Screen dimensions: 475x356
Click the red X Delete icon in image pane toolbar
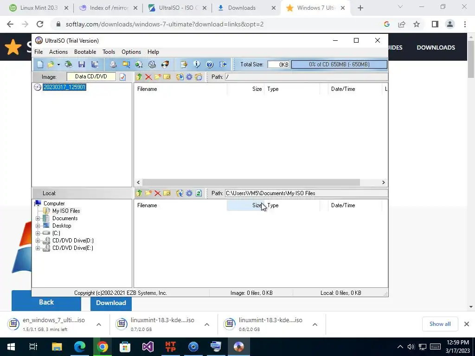click(148, 77)
